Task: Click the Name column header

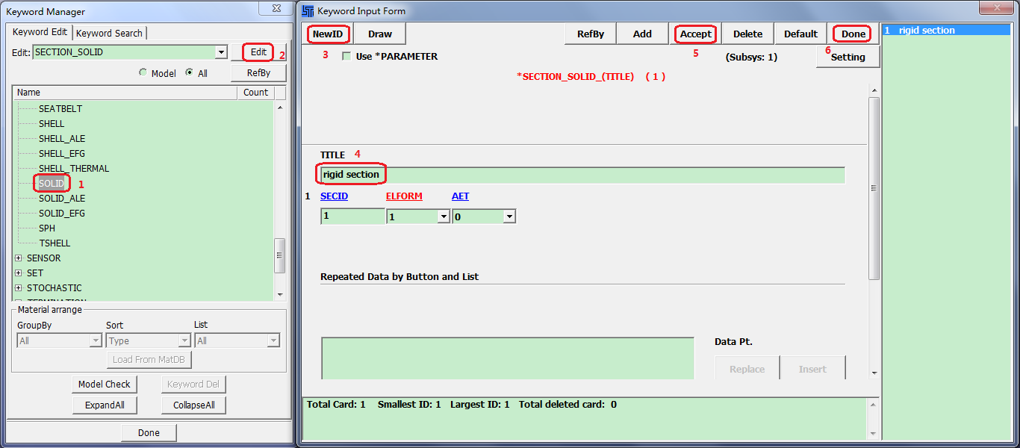Action: (125, 93)
